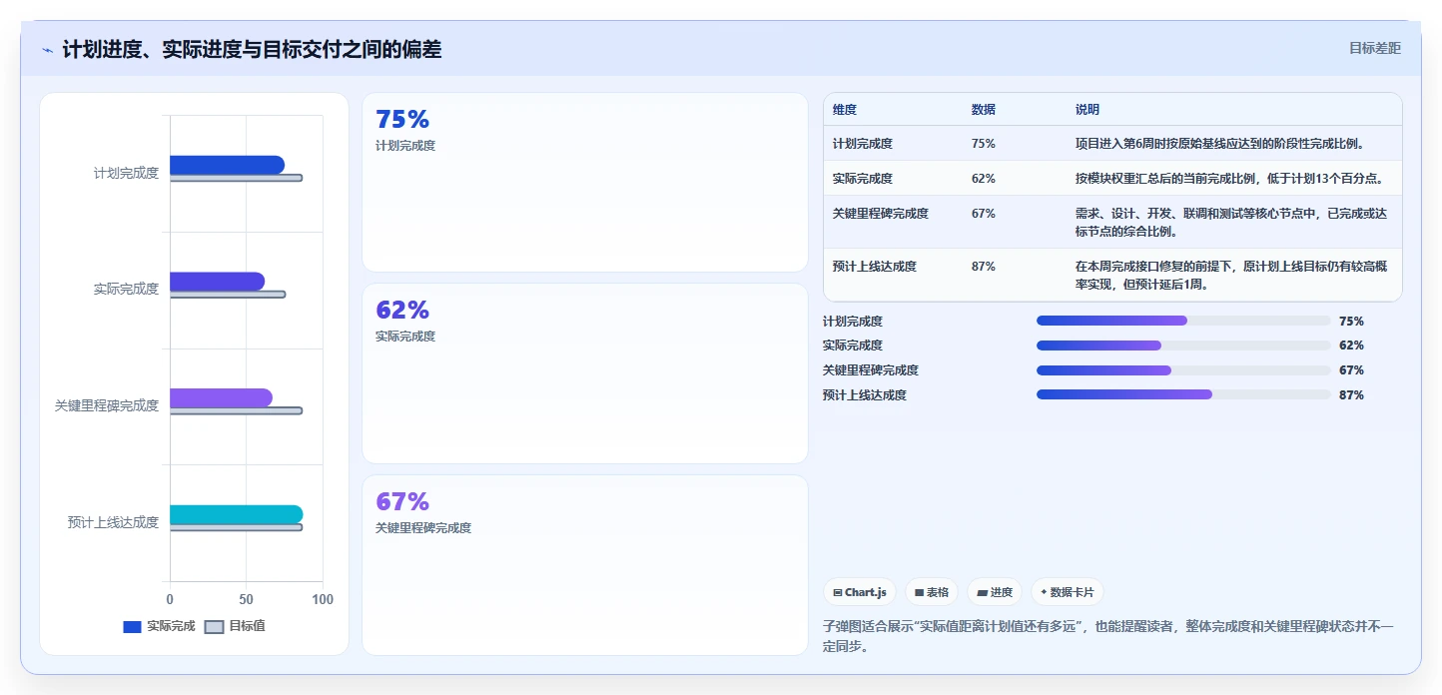Screen dimensions: 1442x695
Task: Click the 62% value in the table
Action: tap(984, 179)
